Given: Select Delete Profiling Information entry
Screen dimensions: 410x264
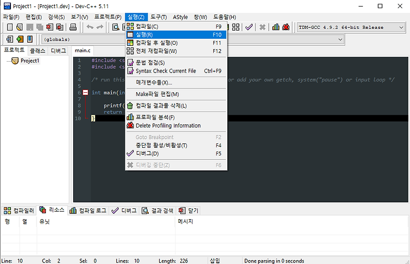Looking at the screenshot, I should 176,125.
